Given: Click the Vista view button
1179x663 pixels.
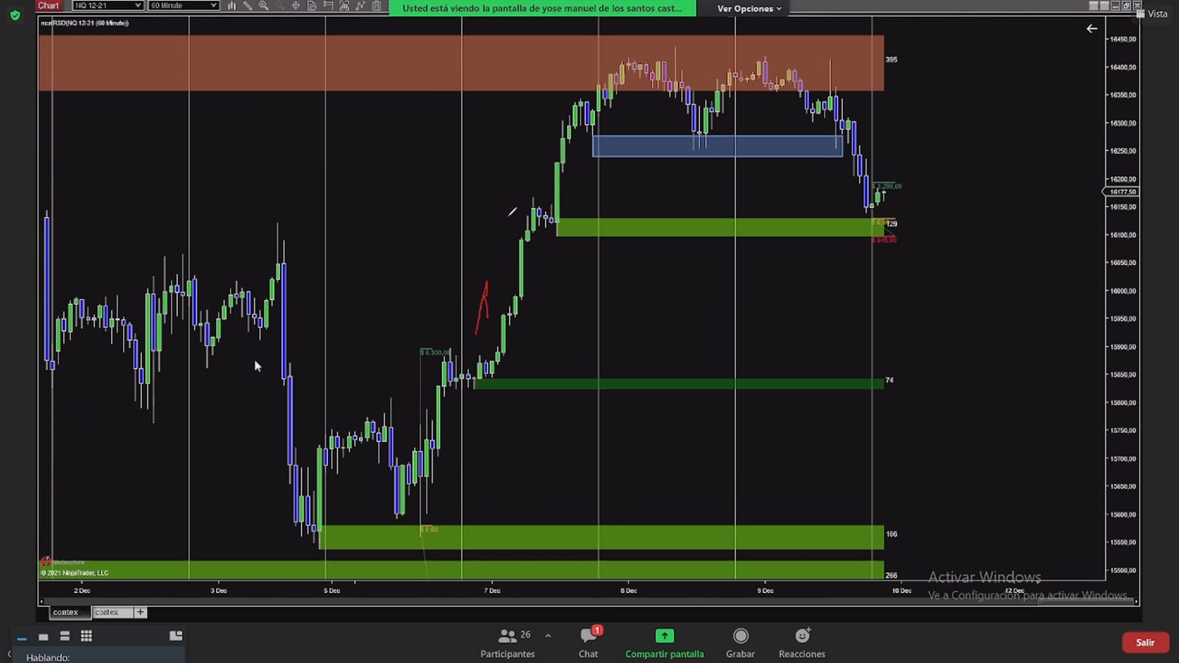Looking at the screenshot, I should tap(1151, 14).
